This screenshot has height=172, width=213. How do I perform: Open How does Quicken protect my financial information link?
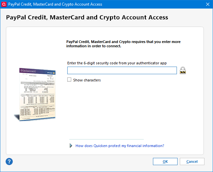[x=120, y=146]
